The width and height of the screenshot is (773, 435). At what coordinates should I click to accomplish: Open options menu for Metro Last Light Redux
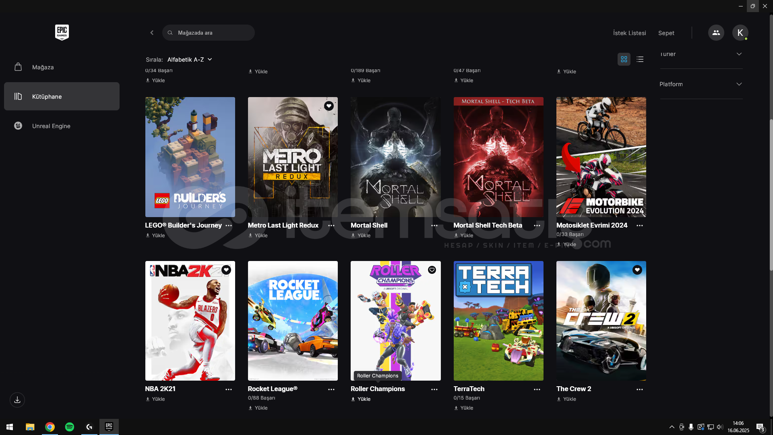[331, 226]
